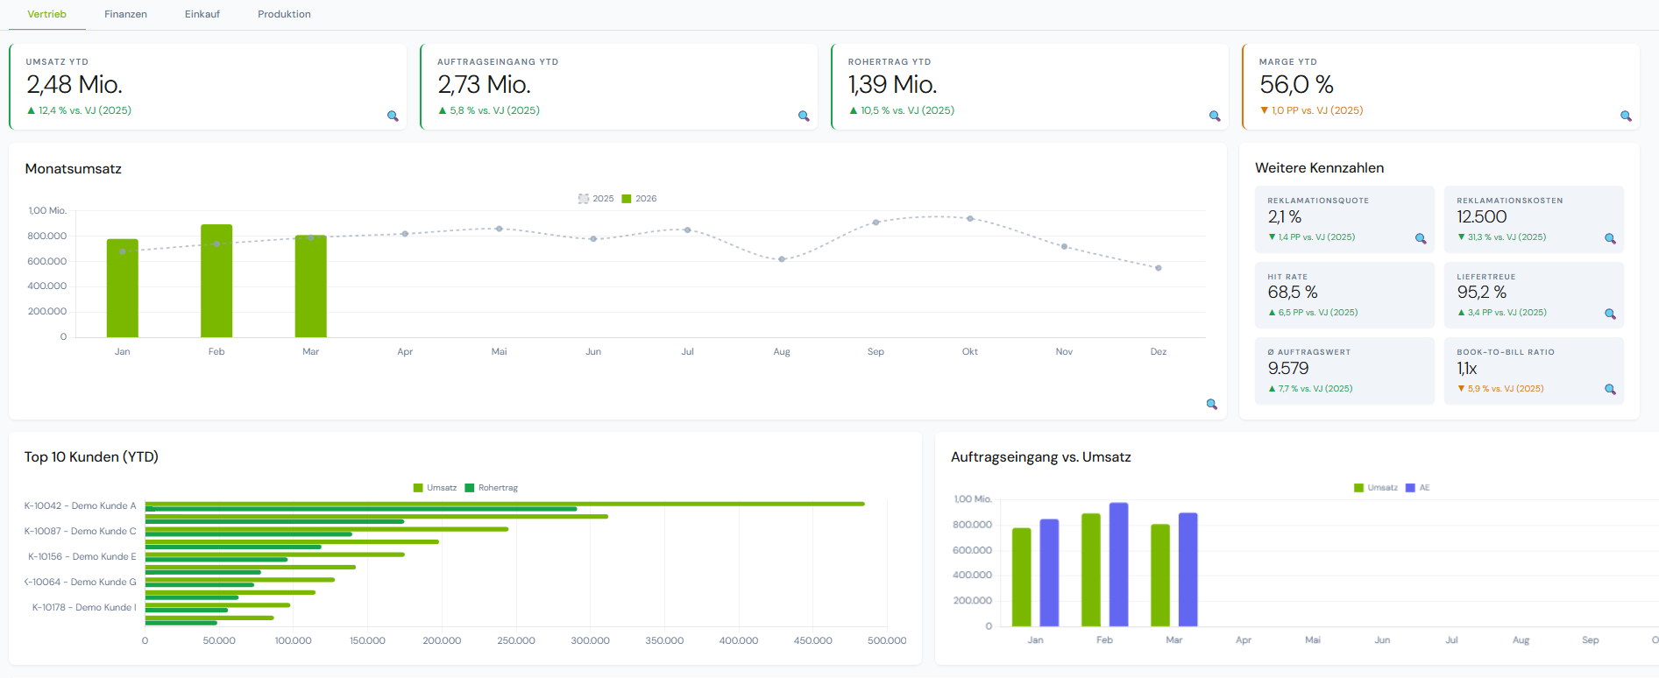The width and height of the screenshot is (1659, 678).
Task: Toggle 2025 series in Monatsumsatz legend
Action: pyautogui.click(x=596, y=199)
